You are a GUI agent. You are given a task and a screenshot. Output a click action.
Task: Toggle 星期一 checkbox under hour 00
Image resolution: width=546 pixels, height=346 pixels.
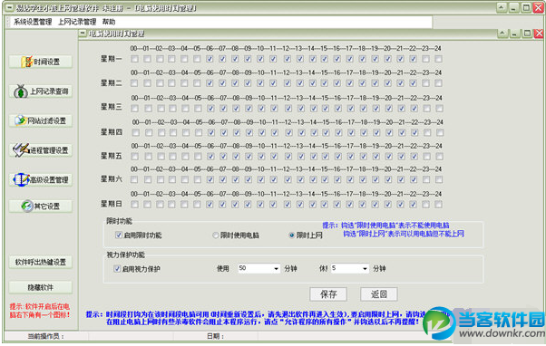point(134,59)
